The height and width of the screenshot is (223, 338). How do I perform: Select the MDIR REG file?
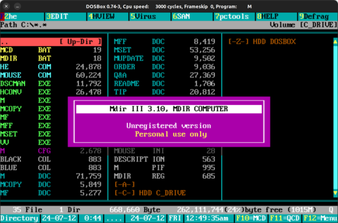[165, 176]
